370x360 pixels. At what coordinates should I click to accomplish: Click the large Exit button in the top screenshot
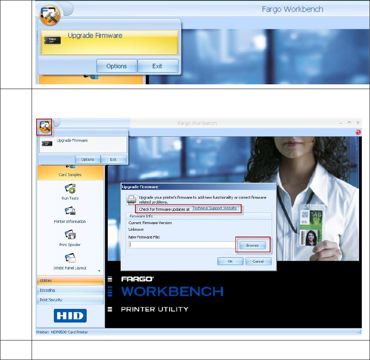[x=158, y=66]
